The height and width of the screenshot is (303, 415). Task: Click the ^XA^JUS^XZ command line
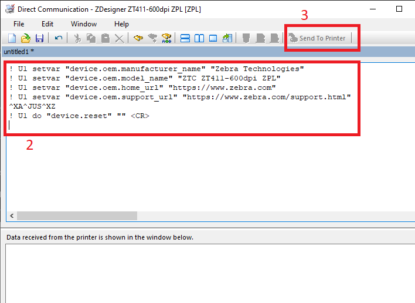click(x=32, y=106)
